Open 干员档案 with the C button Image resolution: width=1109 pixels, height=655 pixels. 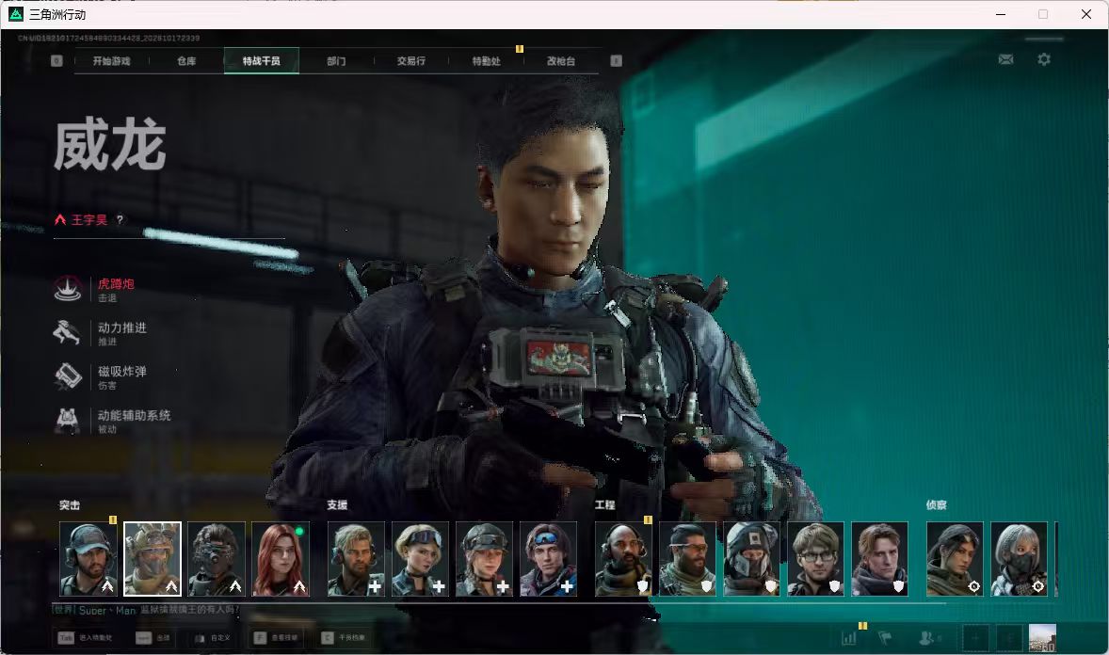344,638
